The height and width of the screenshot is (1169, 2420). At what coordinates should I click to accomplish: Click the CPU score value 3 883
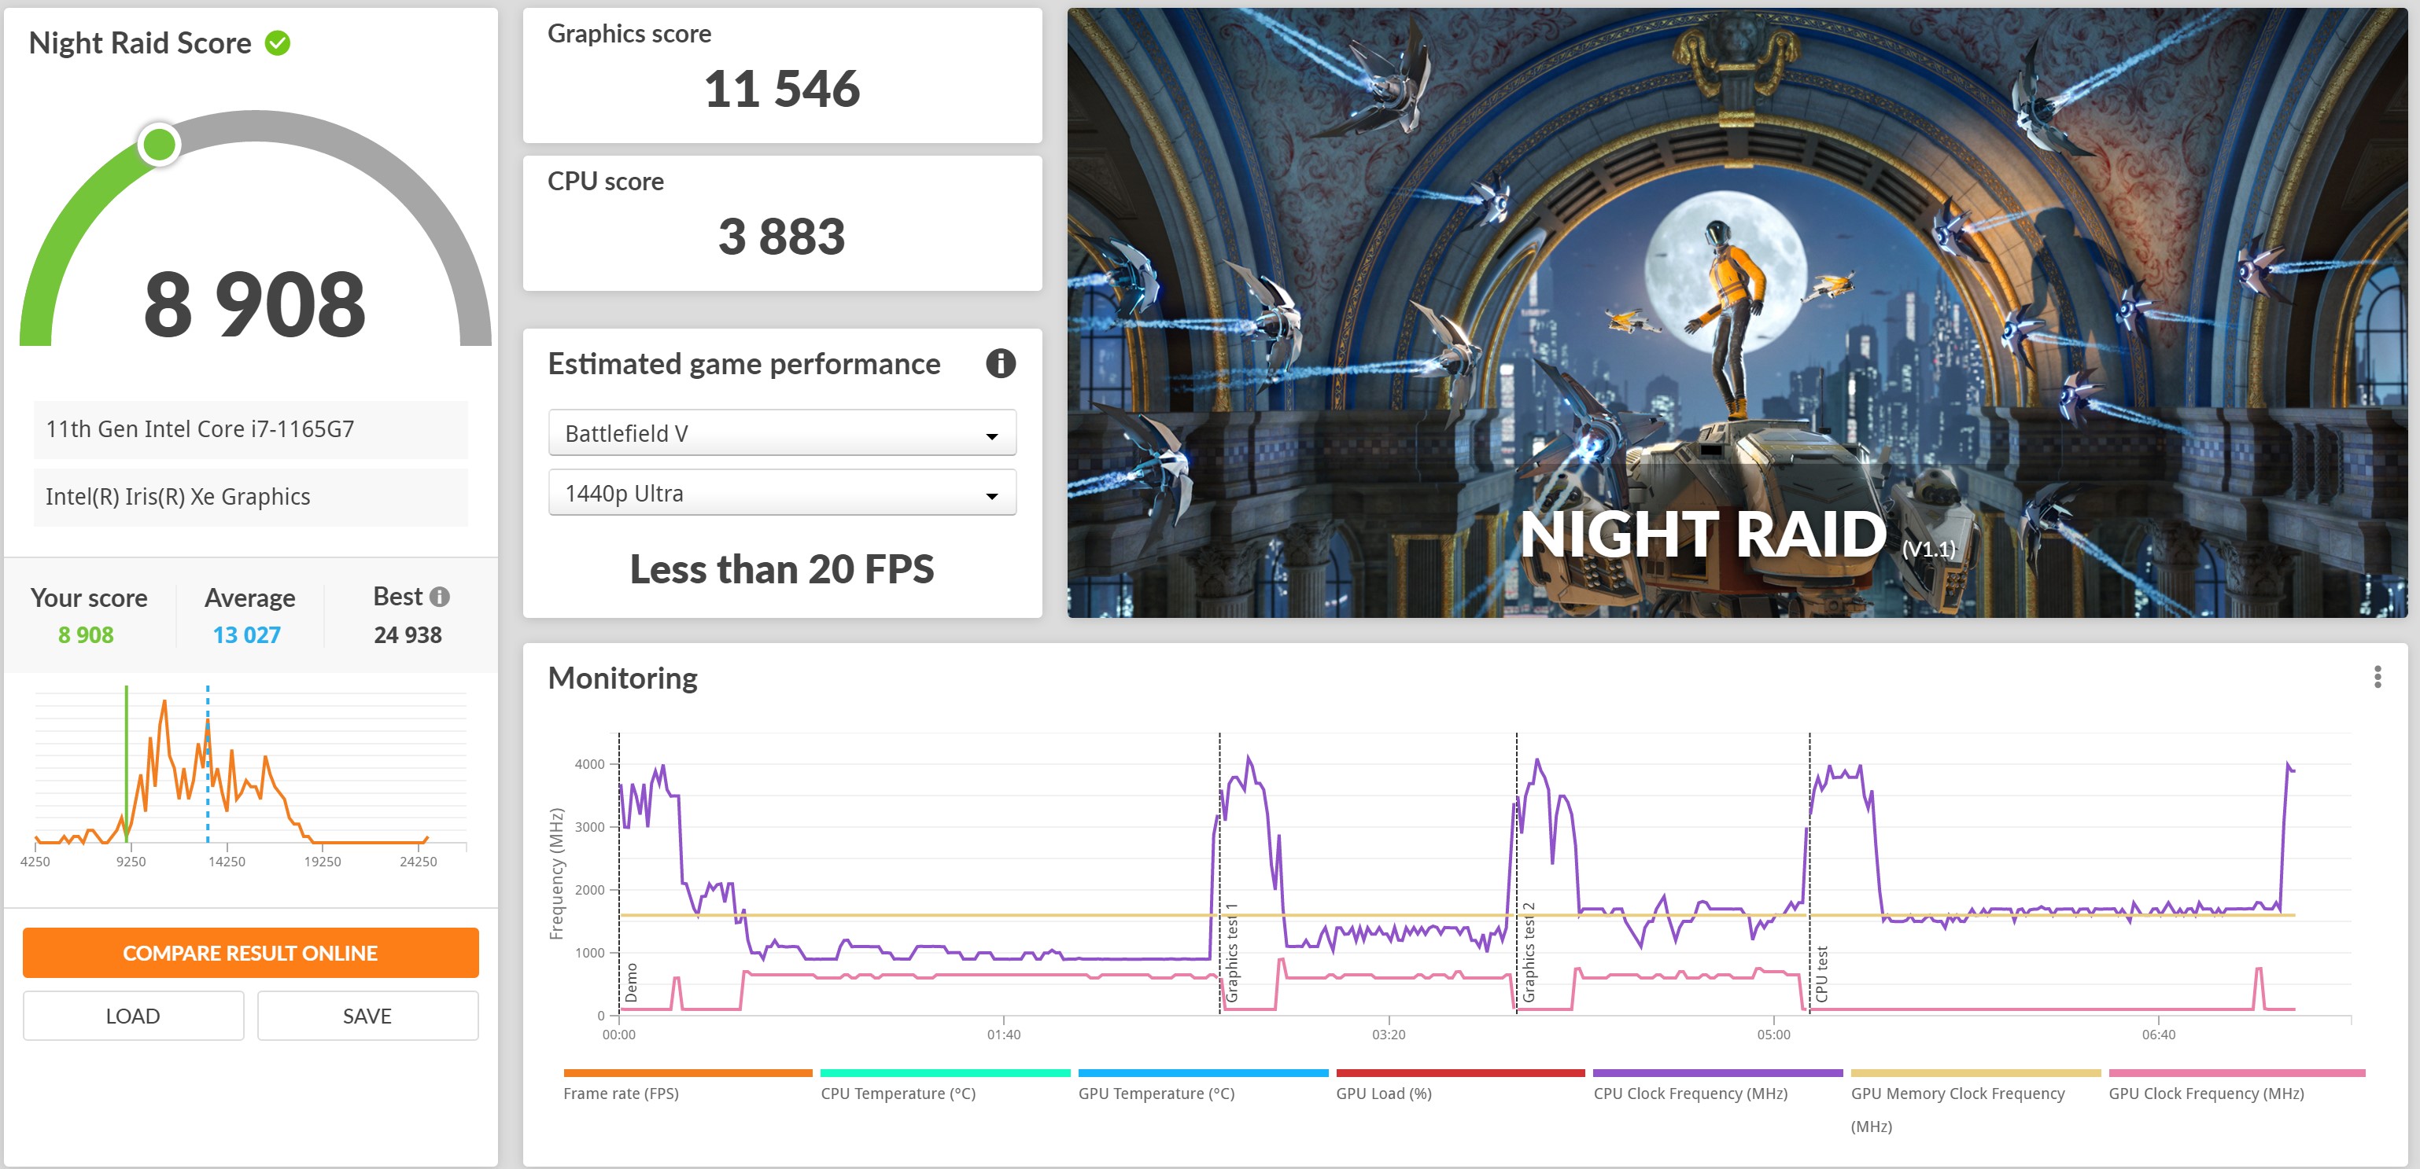781,237
